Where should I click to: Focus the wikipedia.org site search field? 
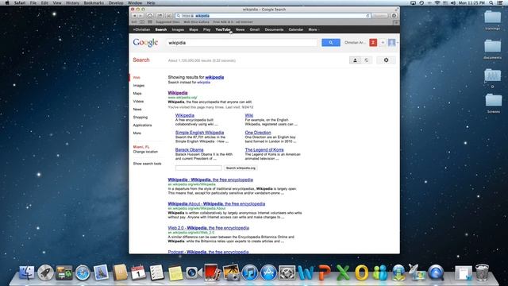[198, 168]
